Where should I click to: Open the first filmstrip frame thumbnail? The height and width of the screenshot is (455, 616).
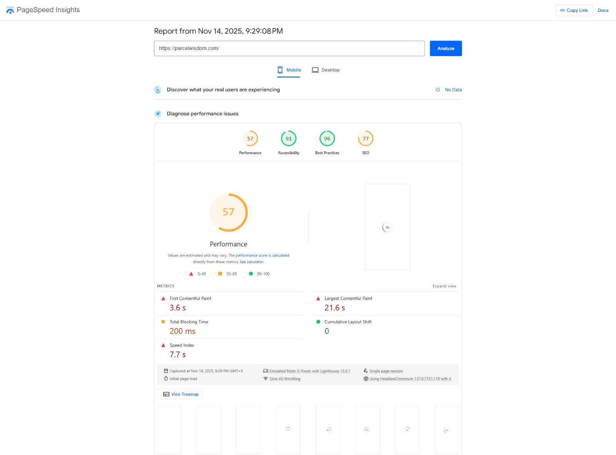click(x=169, y=430)
